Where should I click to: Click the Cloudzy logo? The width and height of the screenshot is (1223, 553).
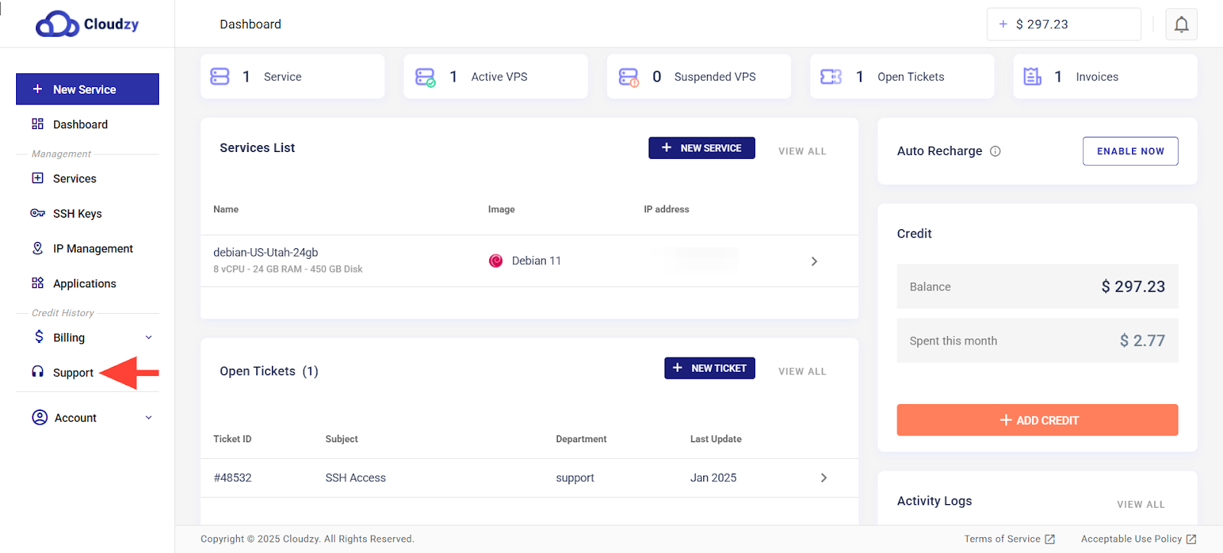(87, 24)
